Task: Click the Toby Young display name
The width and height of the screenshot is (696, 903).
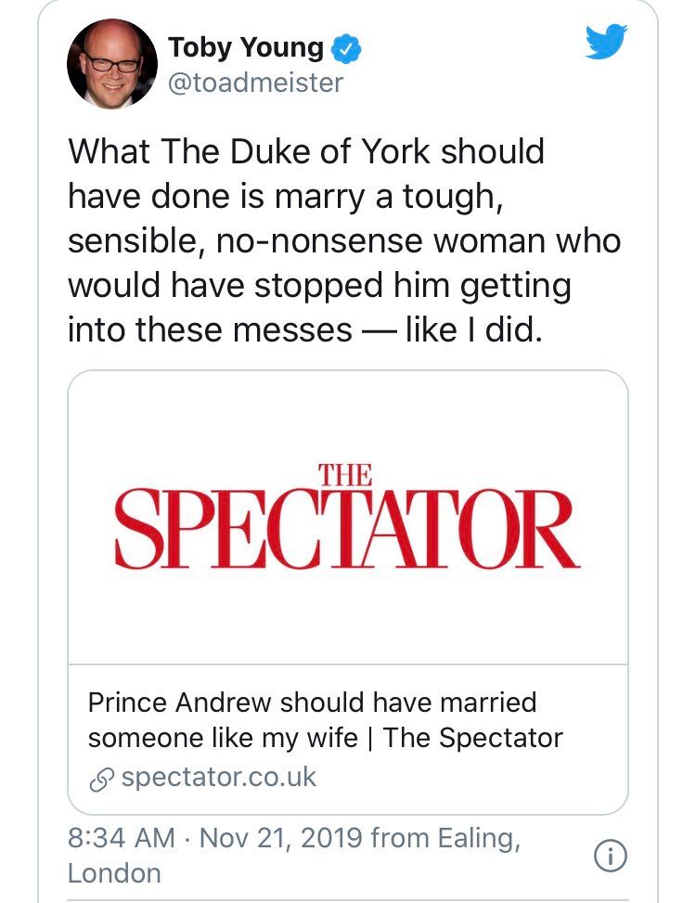Action: coord(246,48)
